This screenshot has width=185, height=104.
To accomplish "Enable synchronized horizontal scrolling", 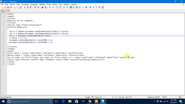I will [x=60, y=7].
